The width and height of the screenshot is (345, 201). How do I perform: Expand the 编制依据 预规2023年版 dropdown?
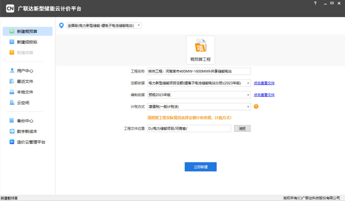coord(199,95)
